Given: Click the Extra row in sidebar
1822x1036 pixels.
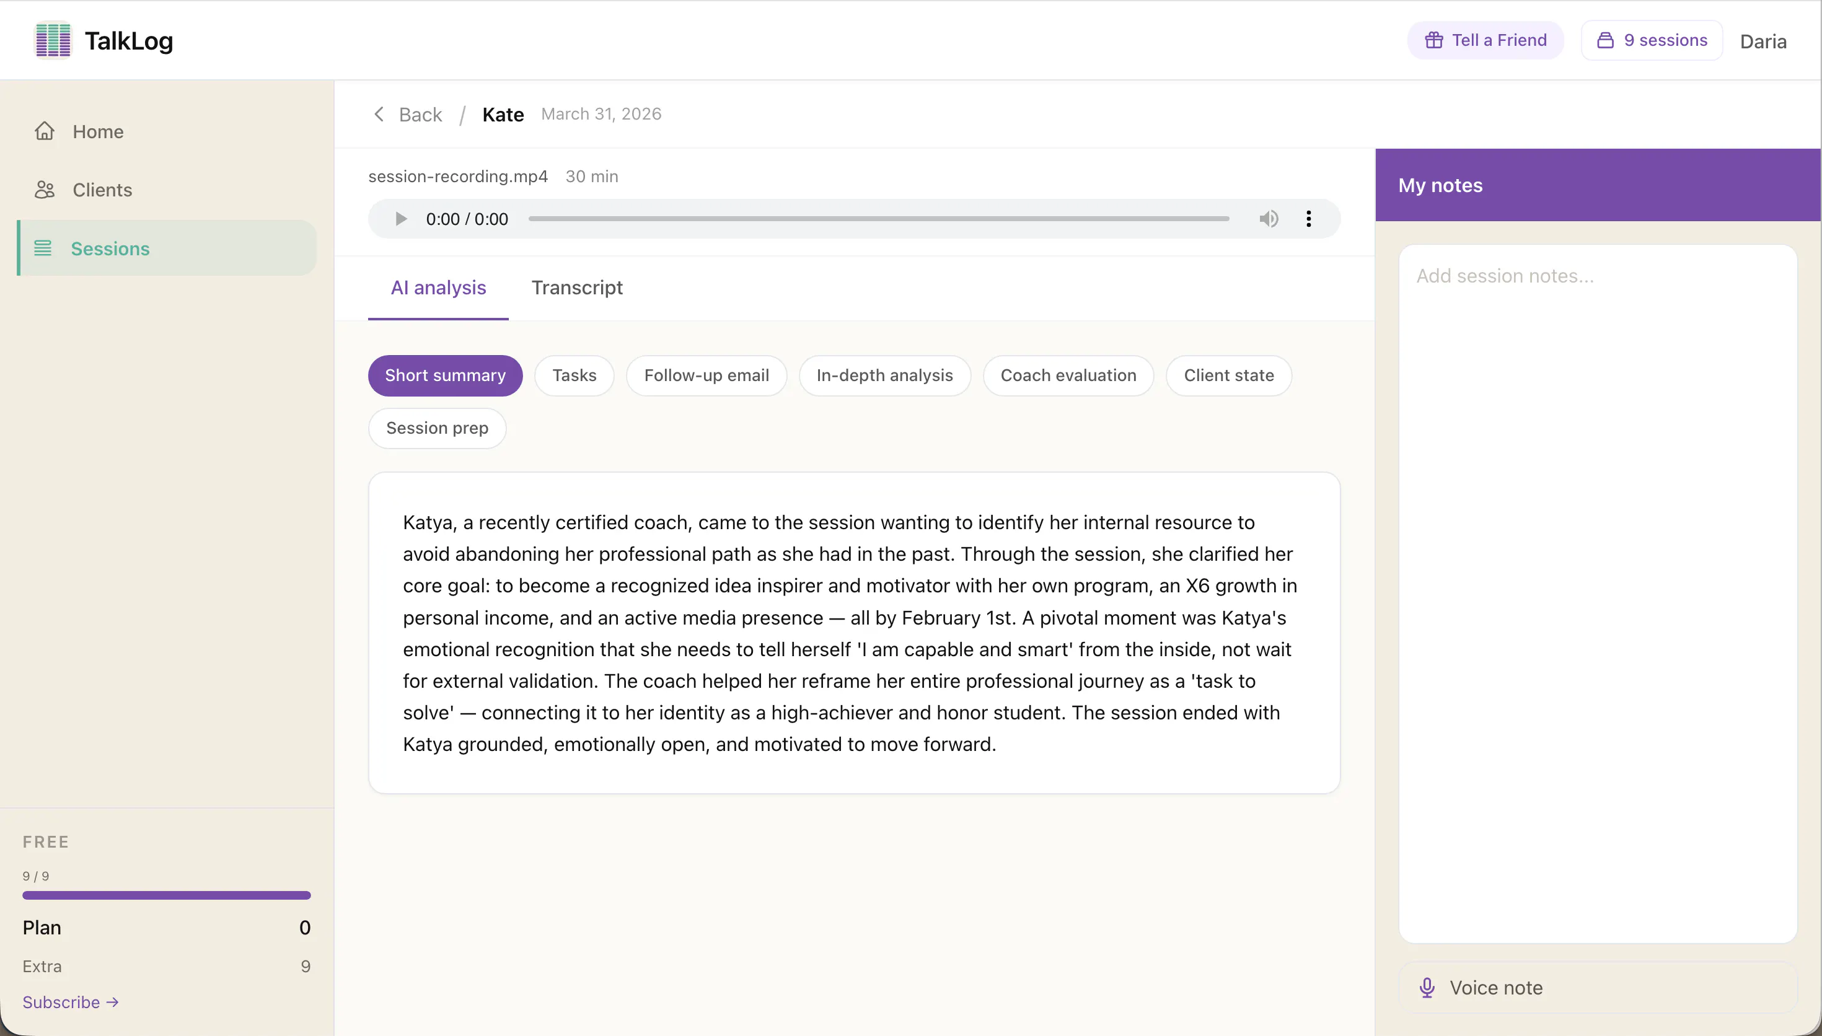Looking at the screenshot, I should tap(167, 966).
